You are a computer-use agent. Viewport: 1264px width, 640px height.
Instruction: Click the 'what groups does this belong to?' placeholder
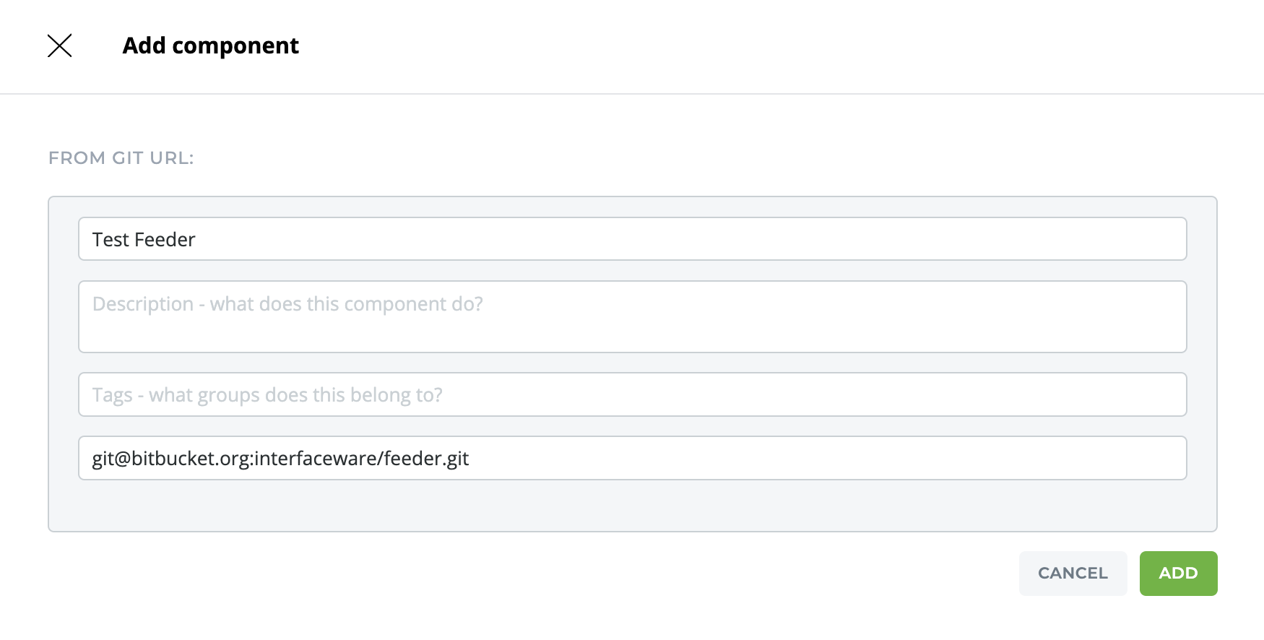click(295, 395)
